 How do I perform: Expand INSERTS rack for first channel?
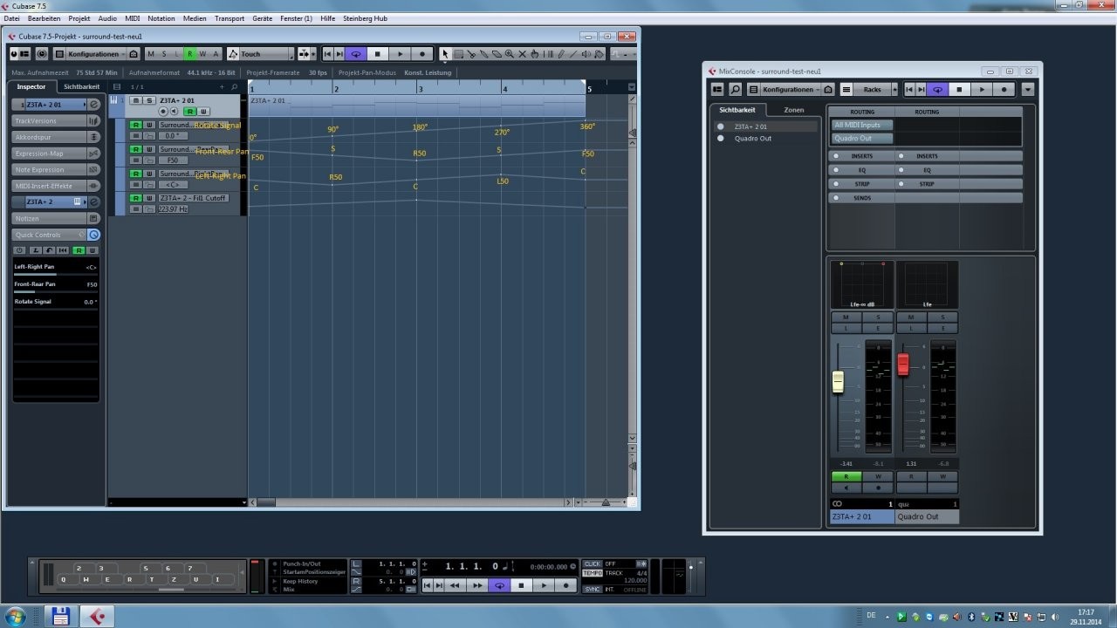point(861,156)
